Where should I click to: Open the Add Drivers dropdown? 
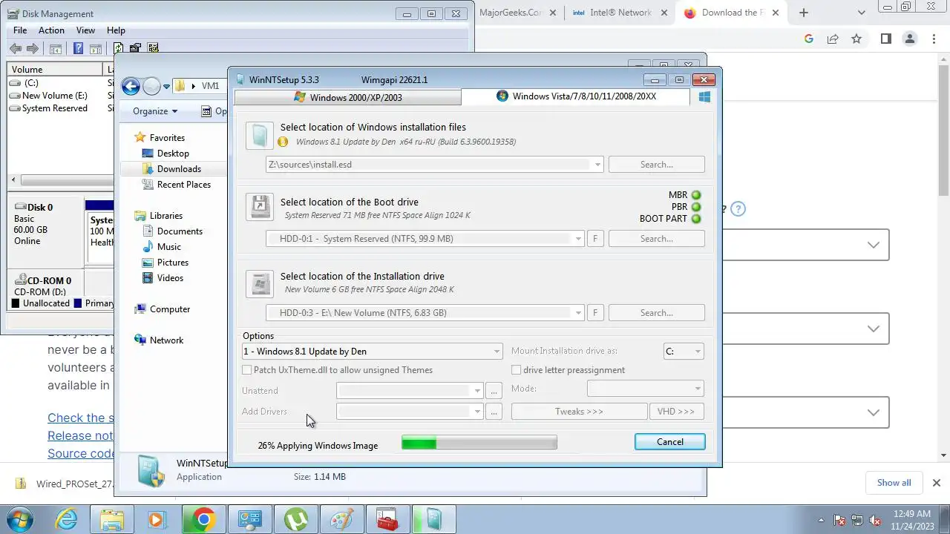[x=477, y=412]
